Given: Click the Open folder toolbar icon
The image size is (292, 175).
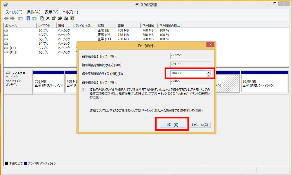Looking at the screenshot, I should click(x=60, y=18).
